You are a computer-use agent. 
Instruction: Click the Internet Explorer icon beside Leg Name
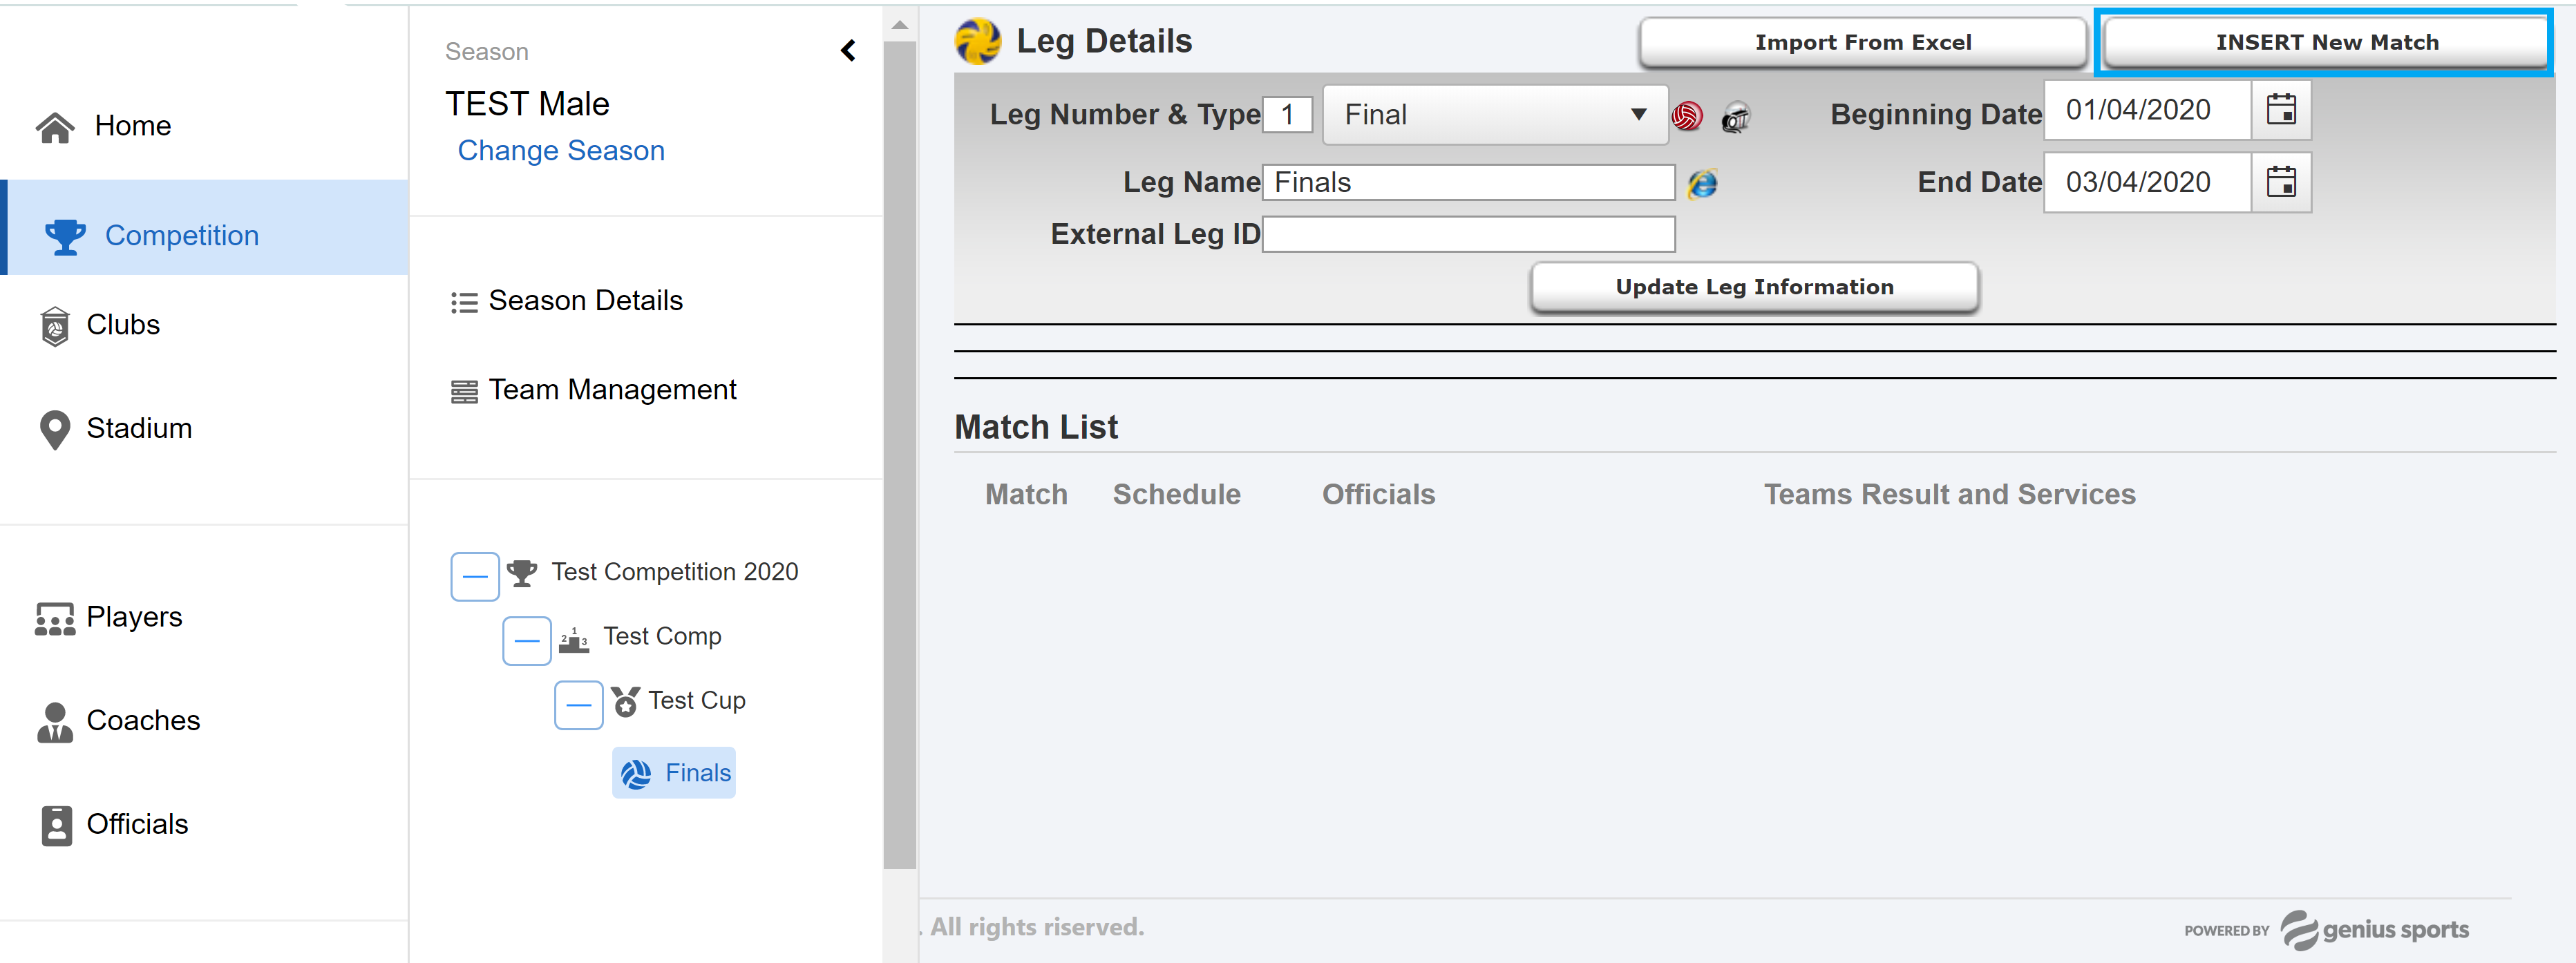1702,183
